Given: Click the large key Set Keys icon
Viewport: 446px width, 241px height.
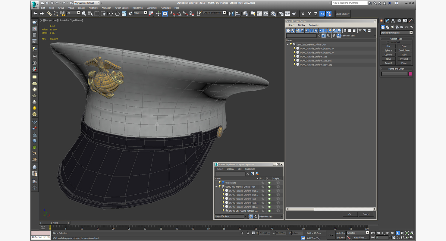Looking at the screenshot, I should click(x=331, y=235).
